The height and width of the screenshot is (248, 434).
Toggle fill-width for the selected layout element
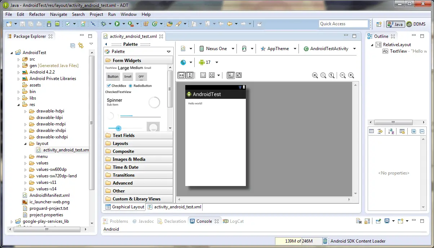pyautogui.click(x=181, y=75)
